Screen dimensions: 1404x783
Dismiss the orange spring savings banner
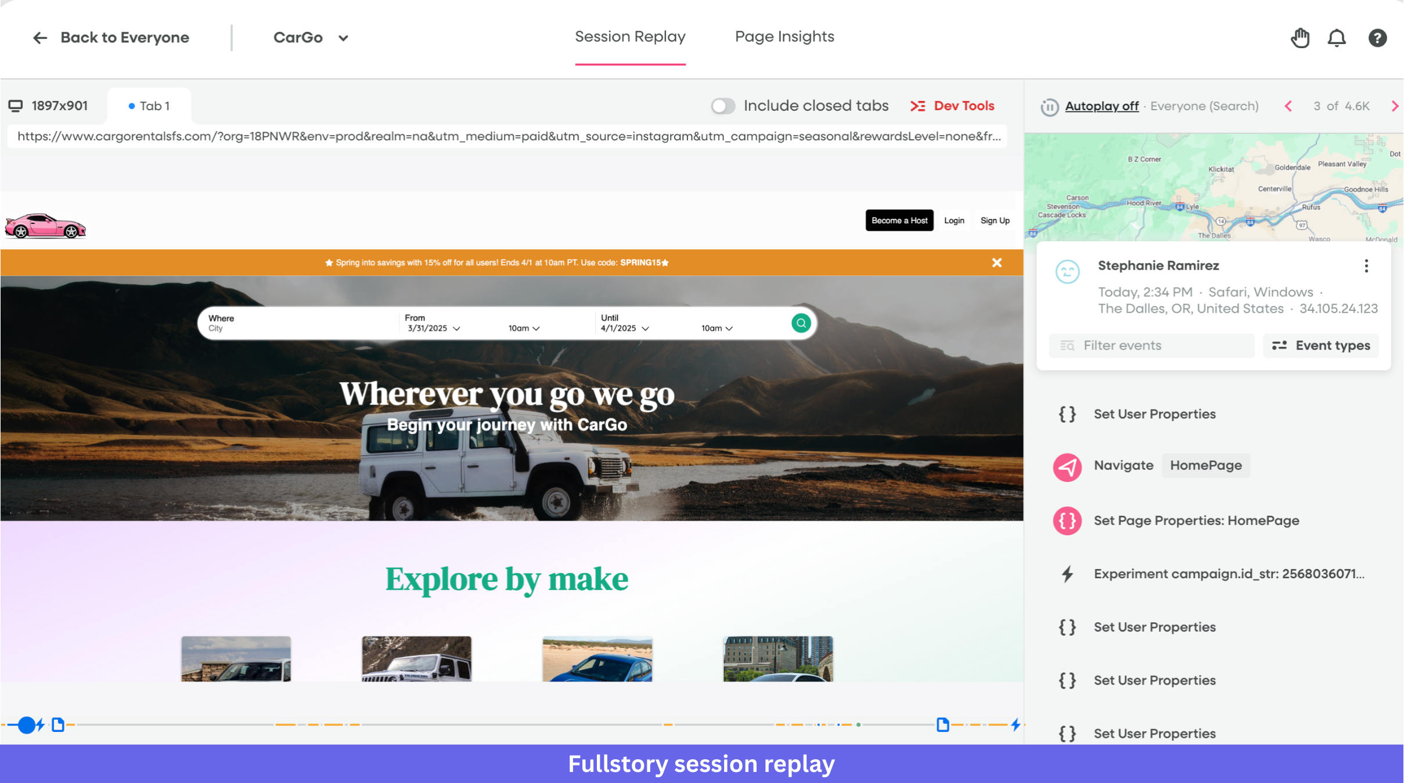click(996, 263)
